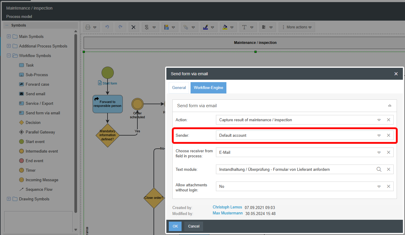The width and height of the screenshot is (405, 235).
Task: Switch to the General tab
Action: coord(179,88)
